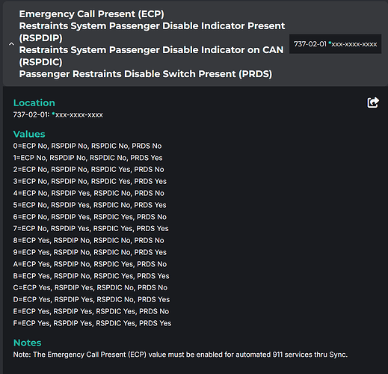This screenshot has width=388, height=374.
Task: Select the value row starting with 1=ECP No
Action: click(87, 158)
